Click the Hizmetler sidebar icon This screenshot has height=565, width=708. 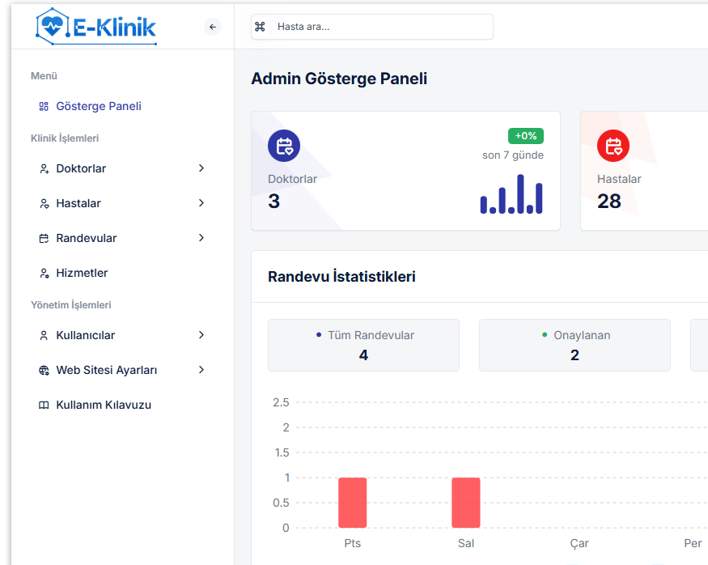coord(45,274)
